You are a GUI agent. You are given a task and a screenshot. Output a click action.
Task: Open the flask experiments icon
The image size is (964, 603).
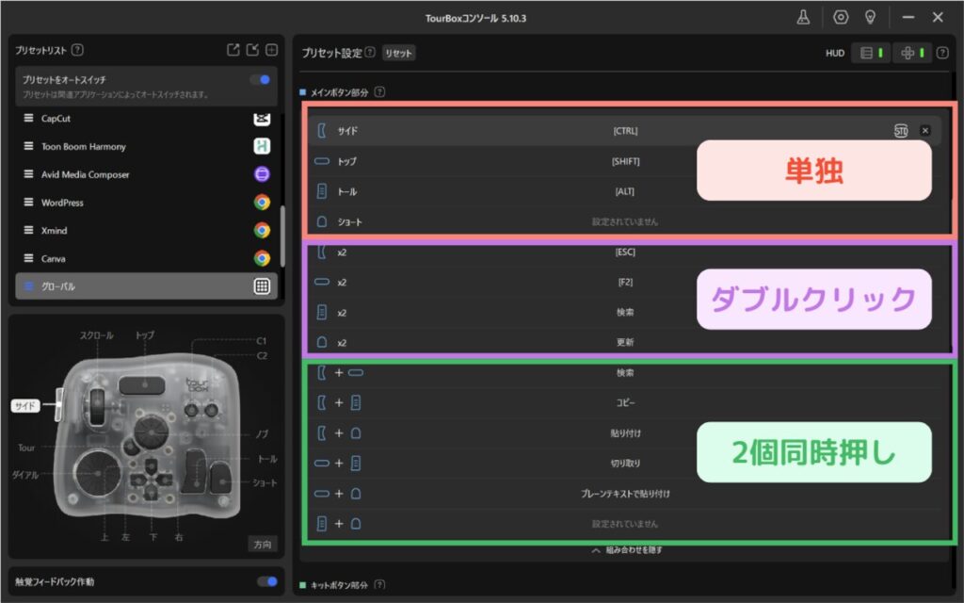click(804, 17)
